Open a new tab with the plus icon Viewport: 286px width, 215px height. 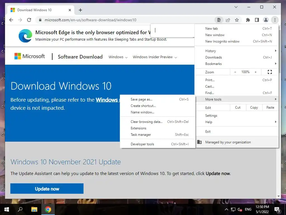click(x=80, y=10)
